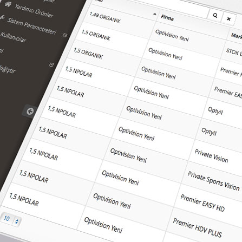Click the column header starting with "Mark"
The height and width of the screenshot is (242, 242).
(x=237, y=36)
